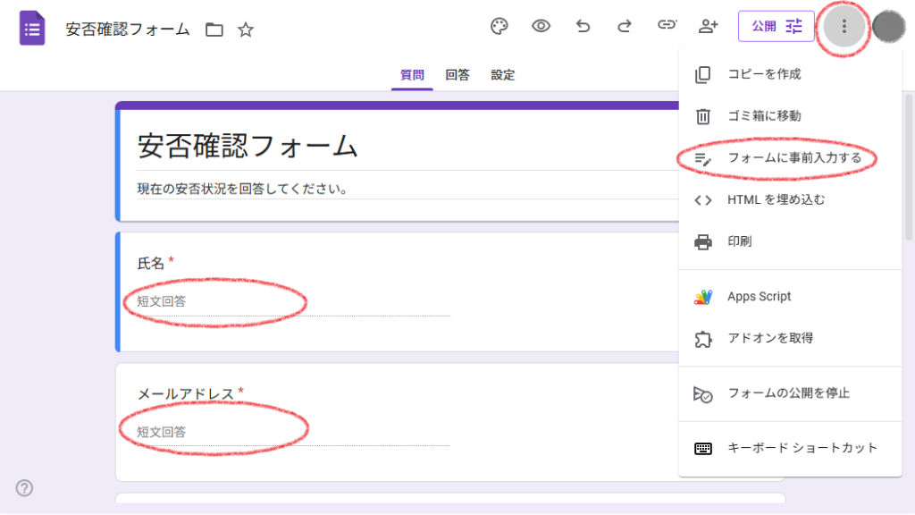915x515 pixels.
Task: Click the redo arrow icon
Action: tap(625, 26)
